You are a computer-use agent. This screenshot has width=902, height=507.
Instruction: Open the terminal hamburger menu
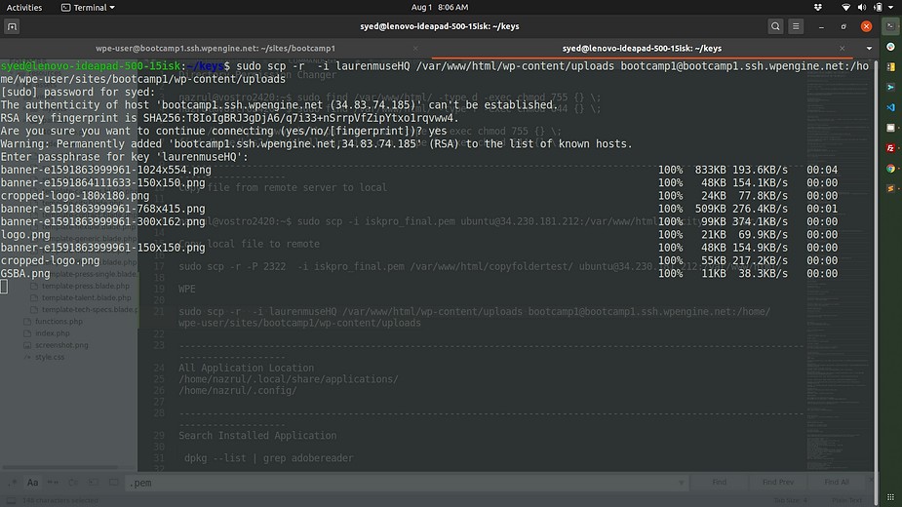pyautogui.click(x=797, y=26)
